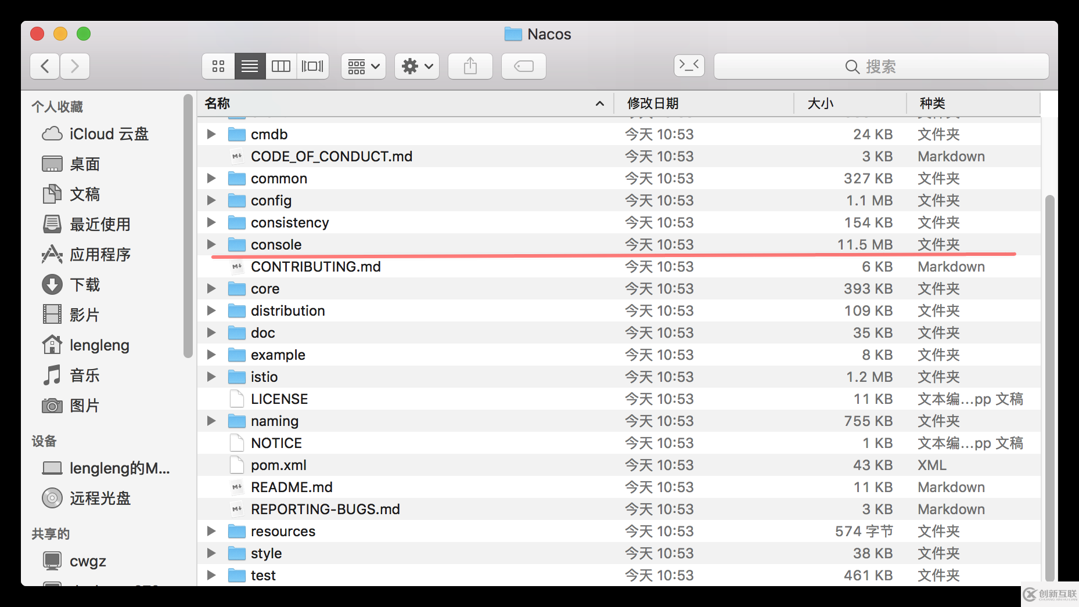Expand the istio folder disclosure triangle
This screenshot has height=607, width=1079.
[211, 377]
